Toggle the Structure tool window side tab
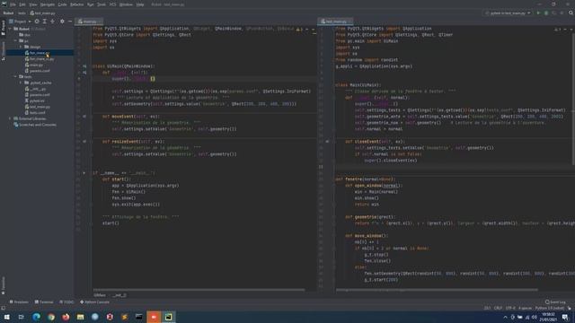 point(4,50)
